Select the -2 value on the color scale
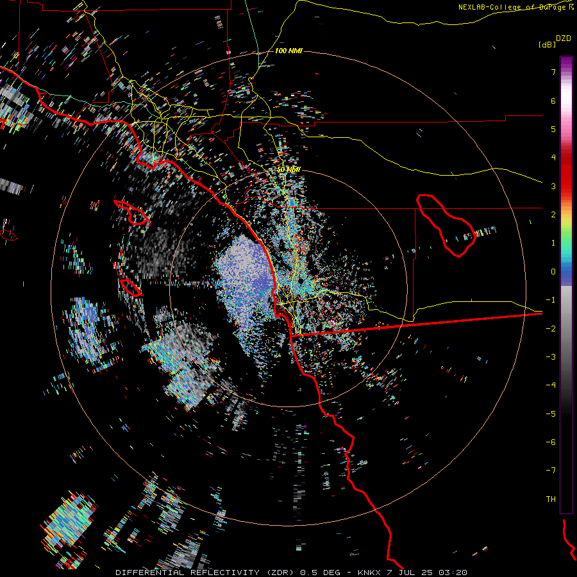Screen dimensions: 577x577 (x=551, y=329)
